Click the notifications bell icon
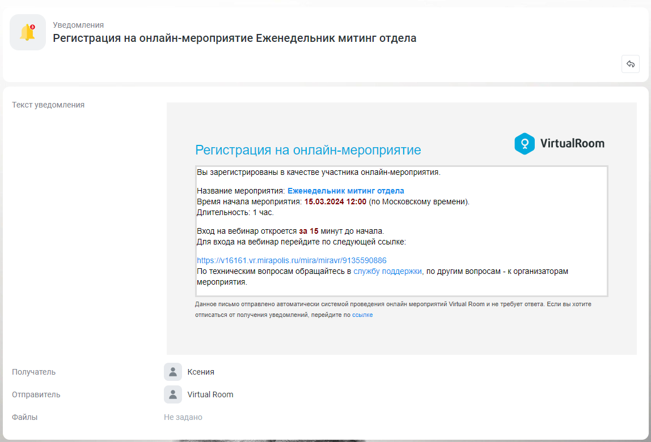651x442 pixels. [x=28, y=32]
